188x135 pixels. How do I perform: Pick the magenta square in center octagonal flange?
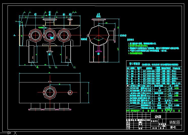(x=50, y=35)
